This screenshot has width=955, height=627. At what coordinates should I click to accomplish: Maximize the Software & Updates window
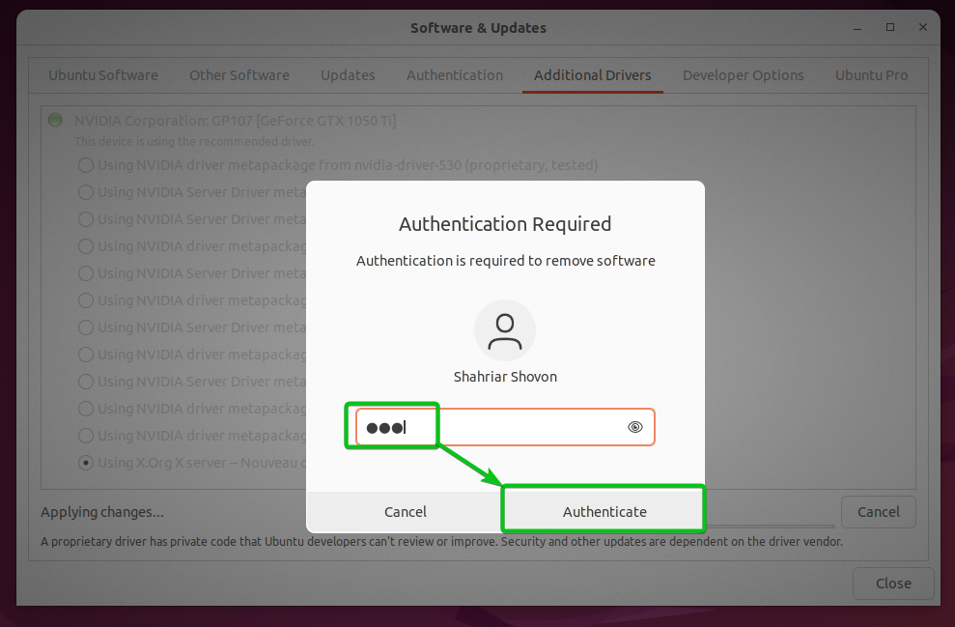tap(890, 27)
